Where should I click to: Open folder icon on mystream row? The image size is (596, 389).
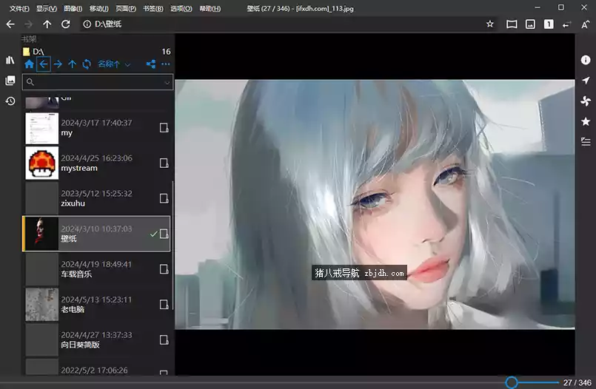coord(164,163)
